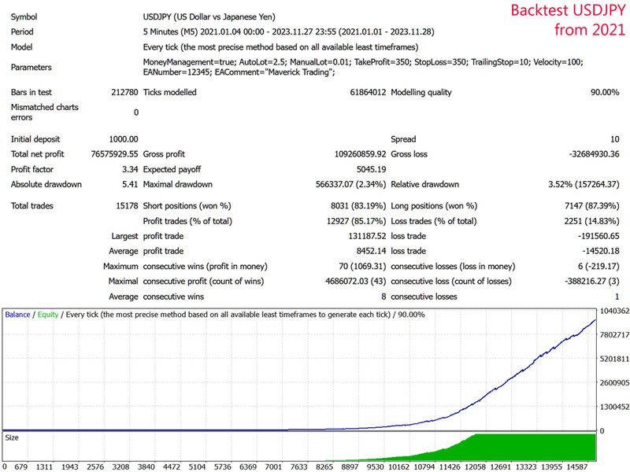Image resolution: width=630 pixels, height=472 pixels.
Task: Select the Total net profit value 76575929.55
Action: [114, 154]
